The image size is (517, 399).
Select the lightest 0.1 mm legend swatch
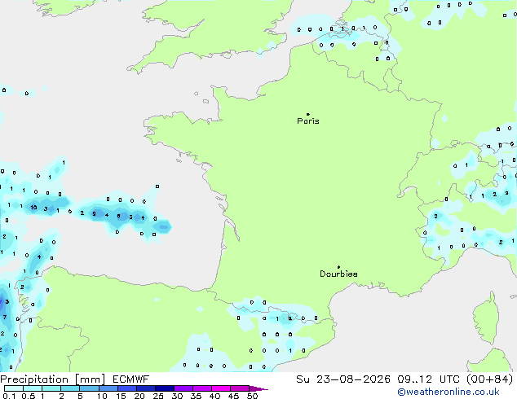(x=14, y=388)
